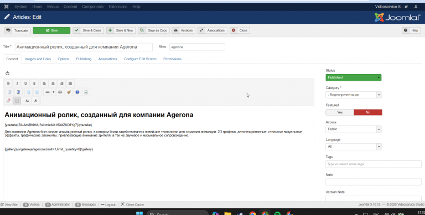Click the editor Undo icon
The width and height of the screenshot is (425, 215).
(28, 92)
